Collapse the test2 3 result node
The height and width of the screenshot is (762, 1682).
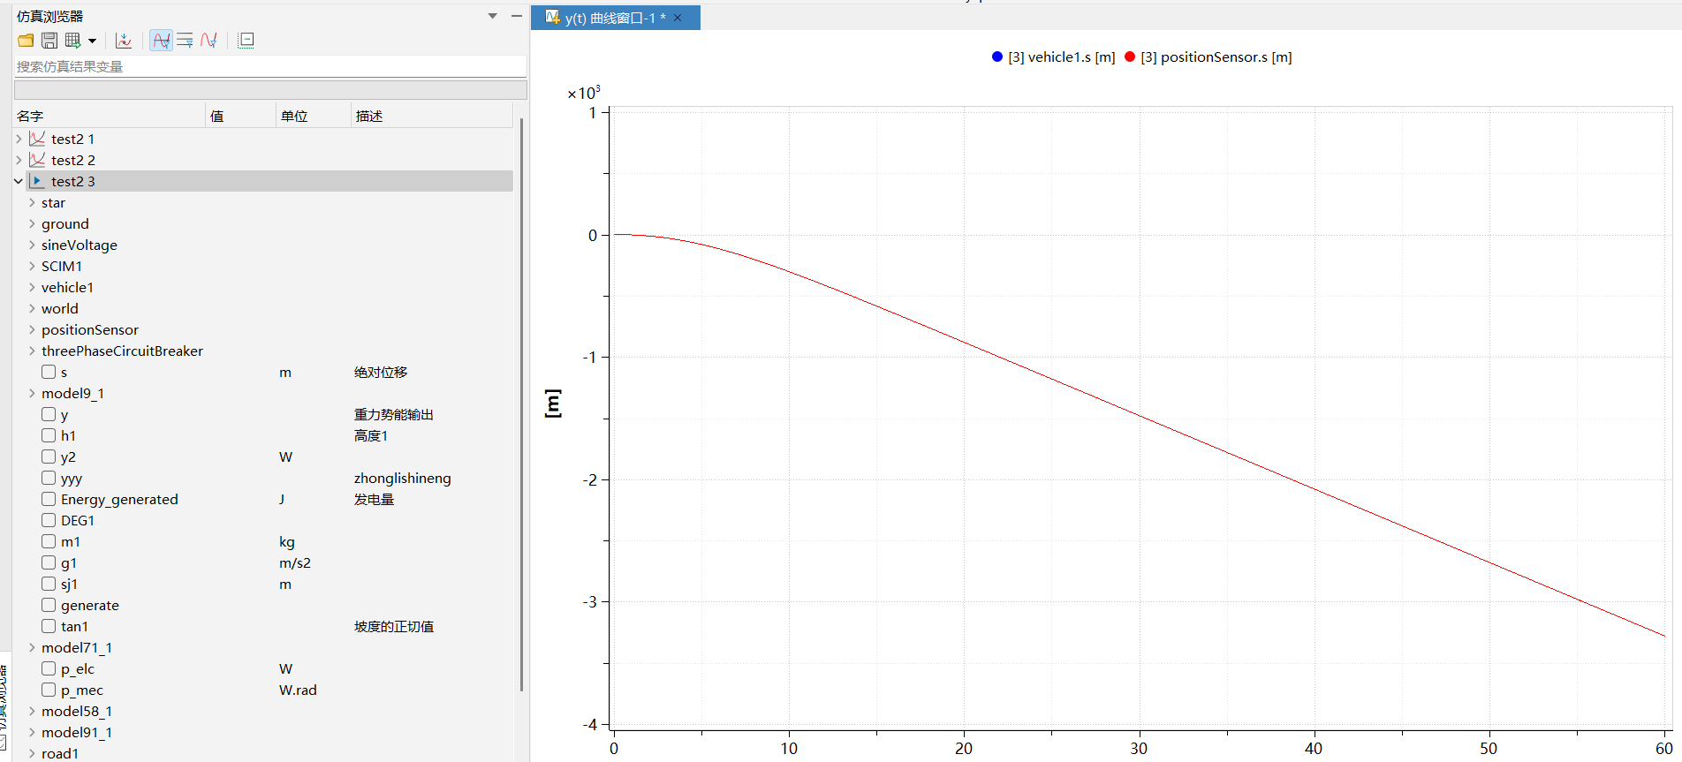(19, 181)
